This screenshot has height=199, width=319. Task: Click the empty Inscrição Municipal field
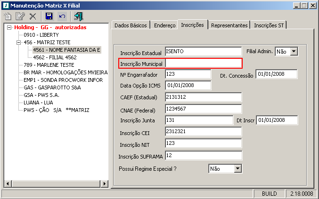pos(204,63)
